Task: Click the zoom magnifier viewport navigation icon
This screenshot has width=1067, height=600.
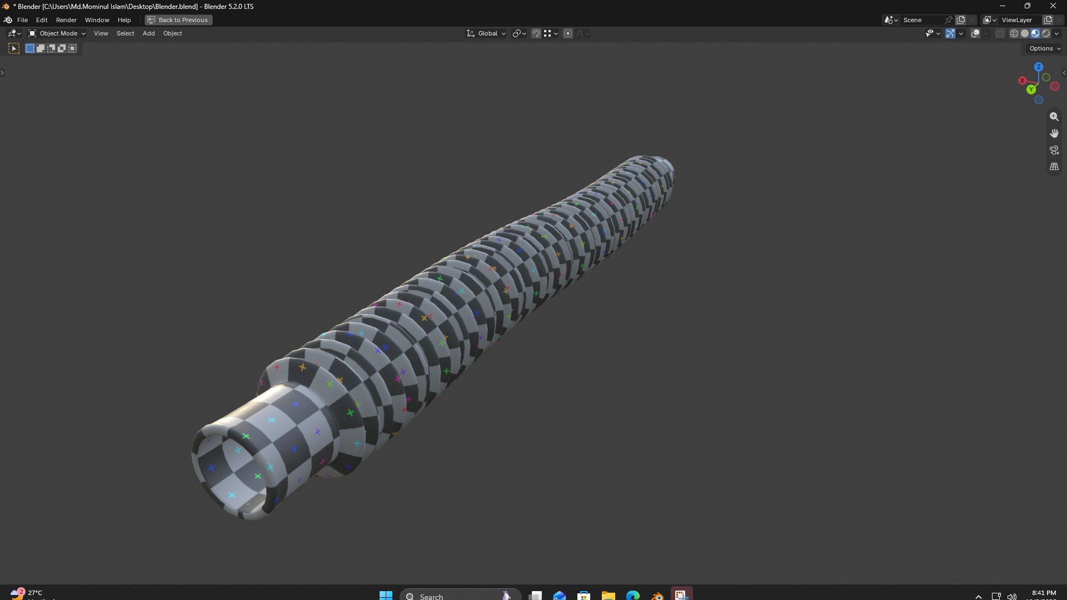Action: (1054, 117)
